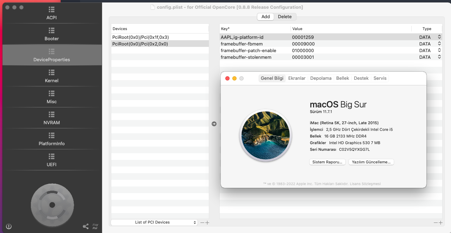
Task: Click the arrow icon between the panes
Action: (214, 124)
